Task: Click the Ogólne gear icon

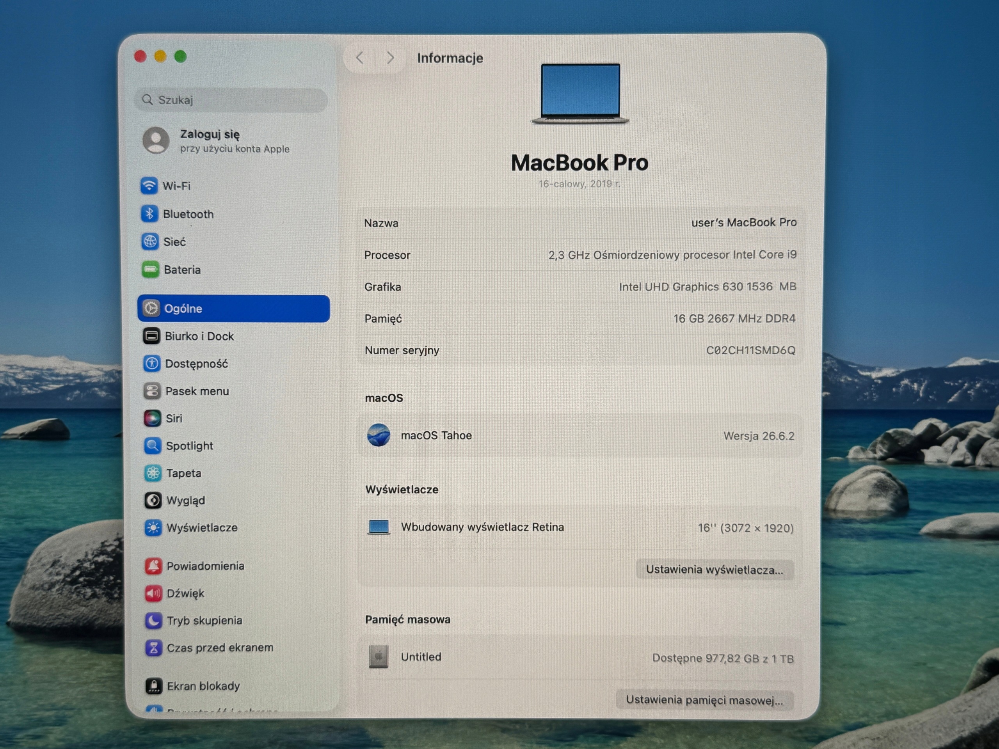Action: [151, 308]
